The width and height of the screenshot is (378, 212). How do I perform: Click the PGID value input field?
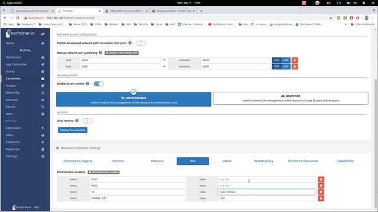pos(267,185)
